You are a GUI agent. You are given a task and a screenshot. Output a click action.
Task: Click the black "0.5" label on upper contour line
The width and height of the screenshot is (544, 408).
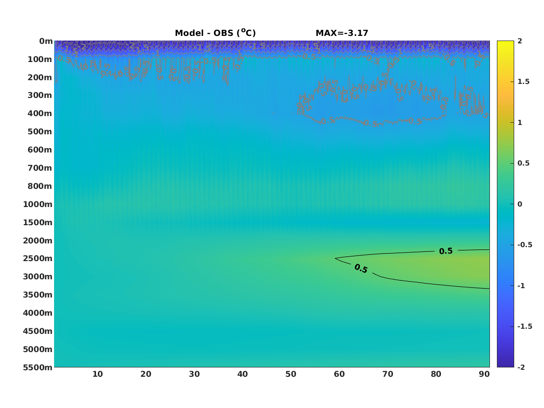tap(446, 251)
